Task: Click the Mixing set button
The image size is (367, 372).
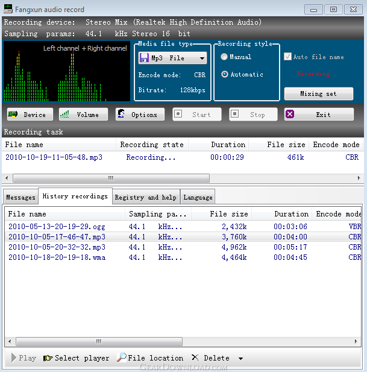Action: point(318,94)
